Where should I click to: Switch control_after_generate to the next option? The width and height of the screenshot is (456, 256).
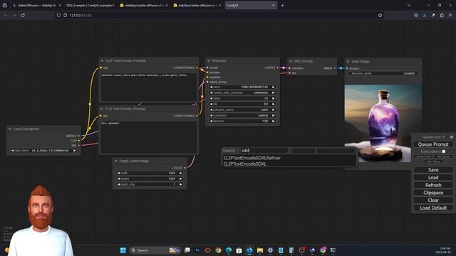(274, 92)
